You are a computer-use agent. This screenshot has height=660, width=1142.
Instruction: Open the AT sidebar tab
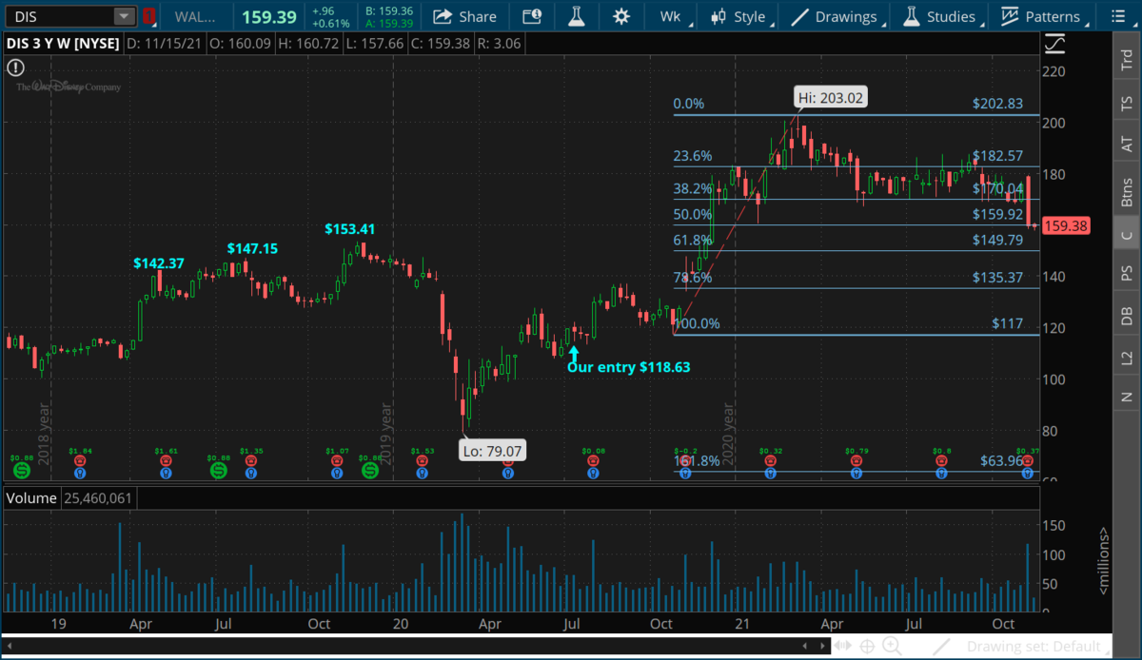(1127, 145)
